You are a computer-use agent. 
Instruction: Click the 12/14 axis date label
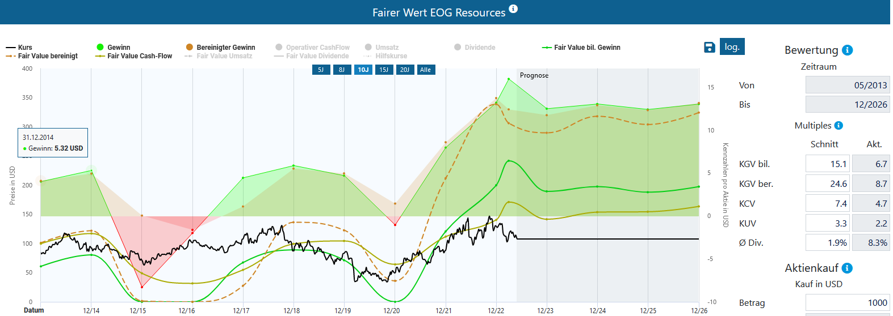pyautogui.click(x=91, y=310)
